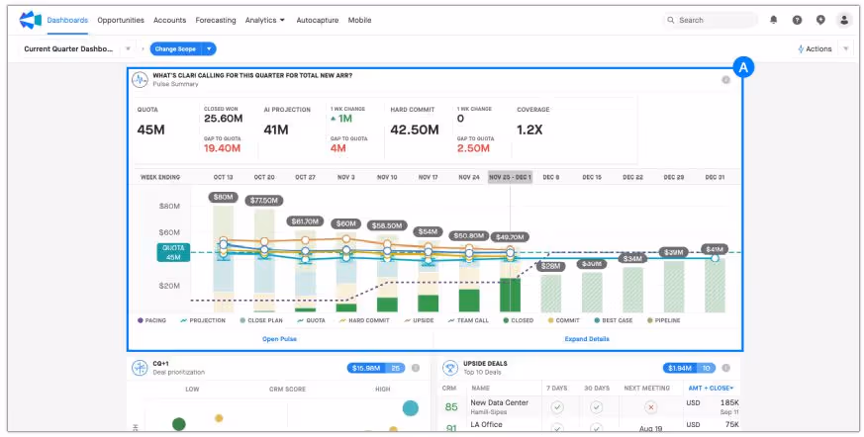This screenshot has height=437, width=864.
Task: Click the info icon on CQ+1 card
Action: (416, 368)
